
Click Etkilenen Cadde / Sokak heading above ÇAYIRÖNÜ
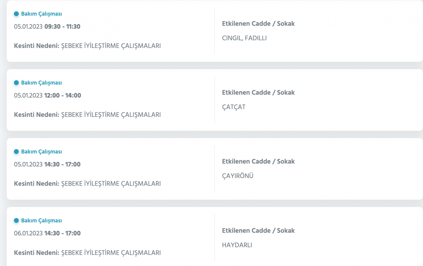[x=258, y=161]
